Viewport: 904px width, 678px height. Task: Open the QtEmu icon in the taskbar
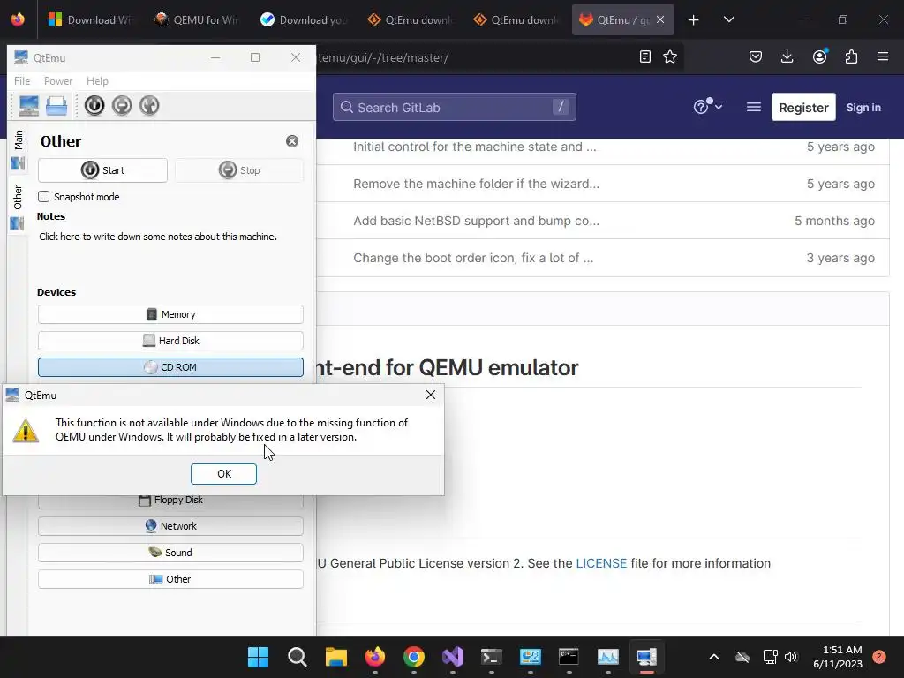click(646, 657)
